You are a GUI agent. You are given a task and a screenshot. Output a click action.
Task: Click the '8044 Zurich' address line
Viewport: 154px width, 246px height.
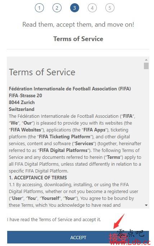click(22, 102)
